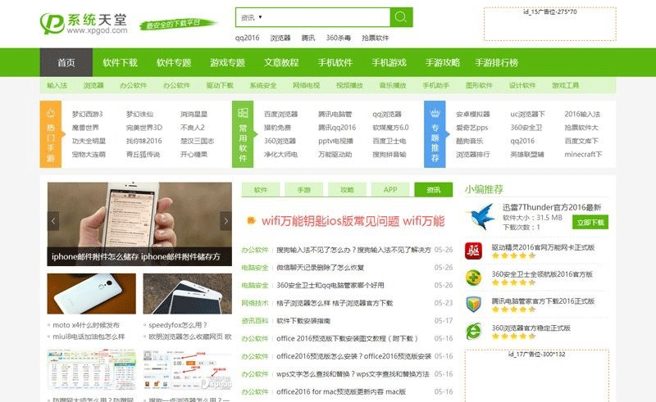This screenshot has width=656, height=402.
Task: Click the moto x4什么时候发布 link
Action: tap(86, 325)
